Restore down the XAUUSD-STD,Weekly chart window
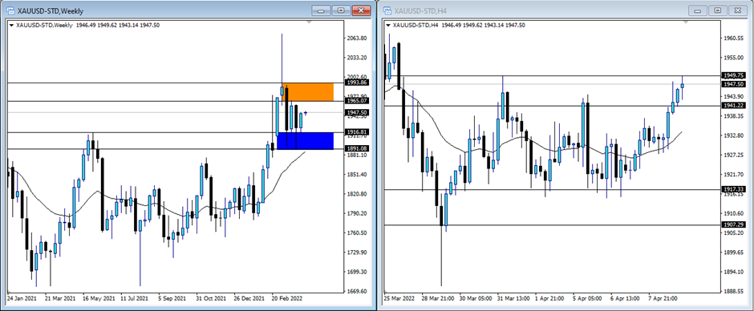 pos(342,10)
